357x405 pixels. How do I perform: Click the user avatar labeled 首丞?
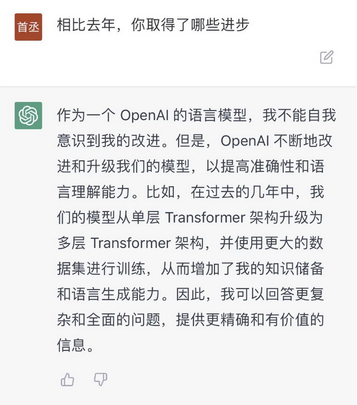28,27
